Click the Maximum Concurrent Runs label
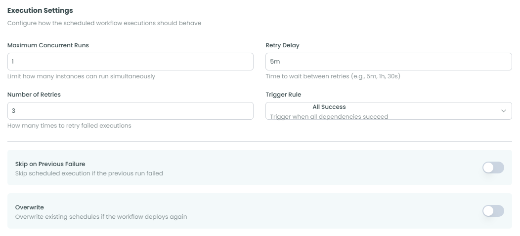Viewport: 520px width, 236px height. 48,45
